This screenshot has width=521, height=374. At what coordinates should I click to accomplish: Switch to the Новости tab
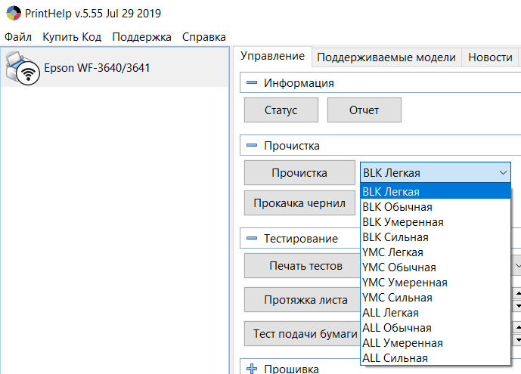pyautogui.click(x=490, y=57)
